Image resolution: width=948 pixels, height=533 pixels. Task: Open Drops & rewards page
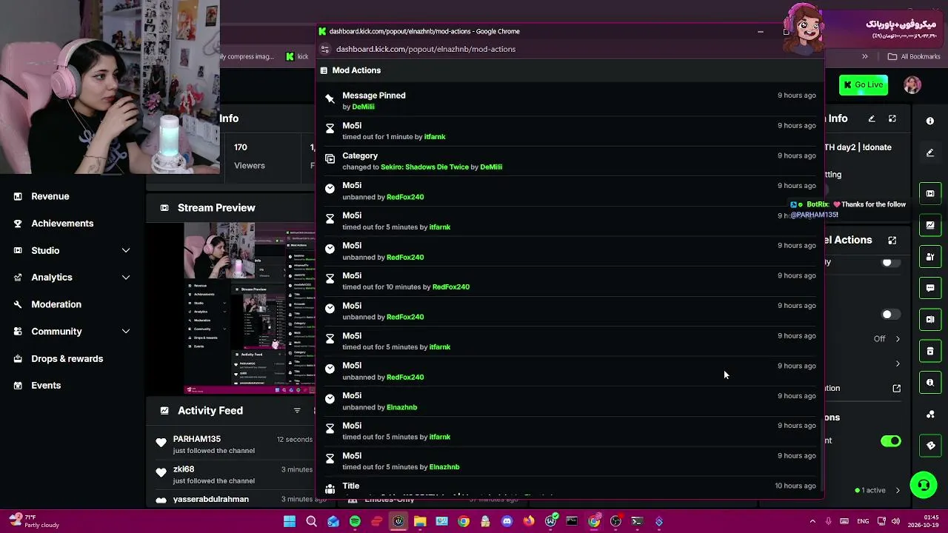point(67,358)
